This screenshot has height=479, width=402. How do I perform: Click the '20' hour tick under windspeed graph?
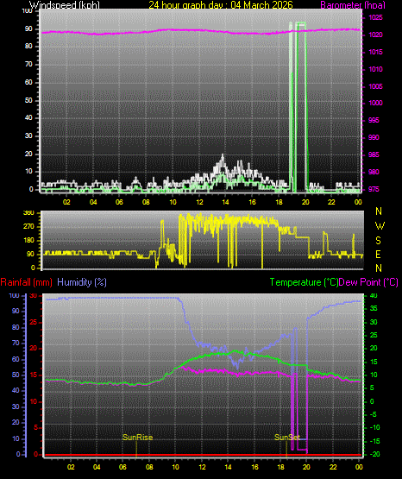[x=305, y=202]
